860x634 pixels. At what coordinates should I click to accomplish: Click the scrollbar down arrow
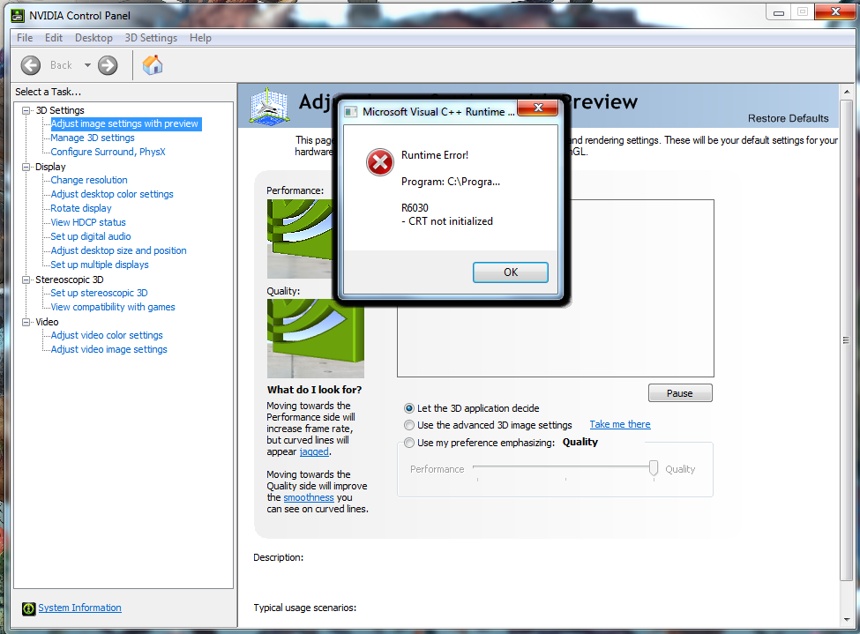click(x=847, y=620)
